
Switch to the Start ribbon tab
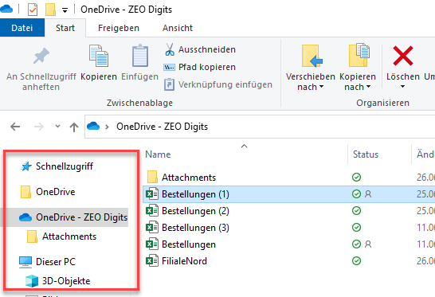click(x=65, y=28)
